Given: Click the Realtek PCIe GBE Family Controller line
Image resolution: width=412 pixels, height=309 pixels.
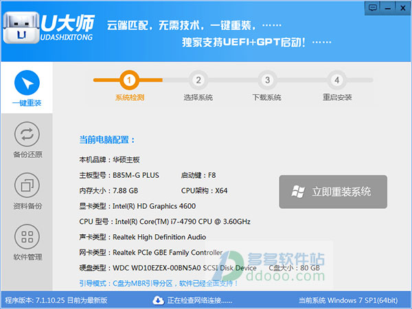Looking at the screenshot, I should point(151,253).
